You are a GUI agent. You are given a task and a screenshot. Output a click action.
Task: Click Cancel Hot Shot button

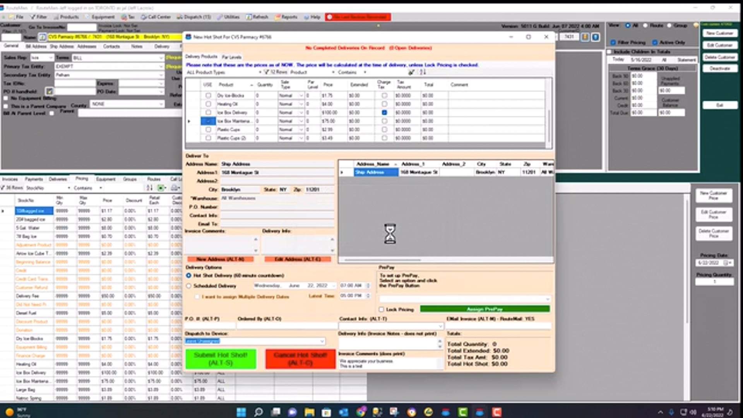(x=300, y=359)
